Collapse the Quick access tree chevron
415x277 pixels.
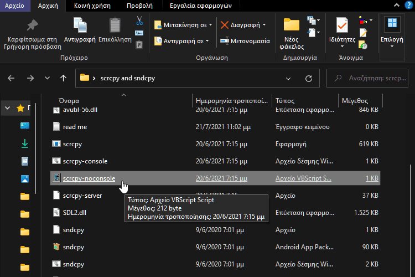click(7, 108)
